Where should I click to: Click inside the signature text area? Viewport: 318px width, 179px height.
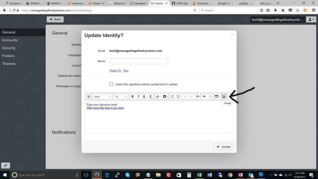(159, 117)
